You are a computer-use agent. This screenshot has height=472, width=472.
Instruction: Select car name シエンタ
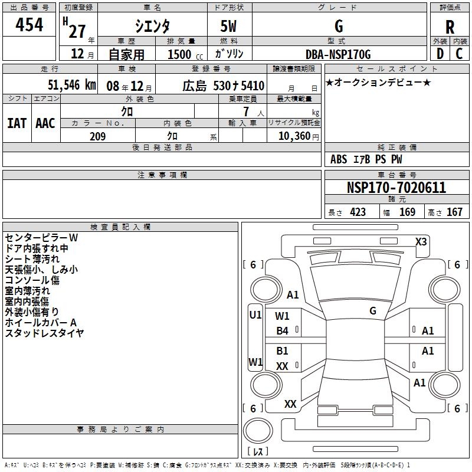point(152,26)
